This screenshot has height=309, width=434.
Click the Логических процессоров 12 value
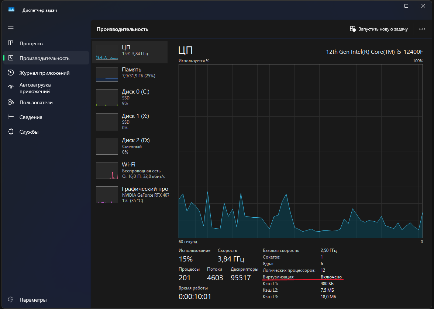[323, 270]
